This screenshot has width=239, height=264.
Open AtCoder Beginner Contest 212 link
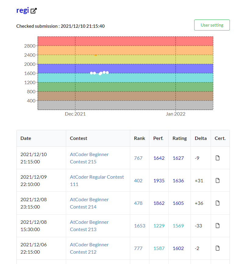89,248
